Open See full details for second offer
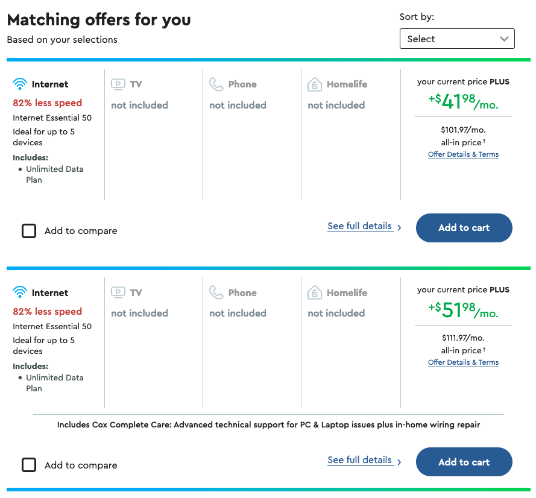 (x=359, y=460)
